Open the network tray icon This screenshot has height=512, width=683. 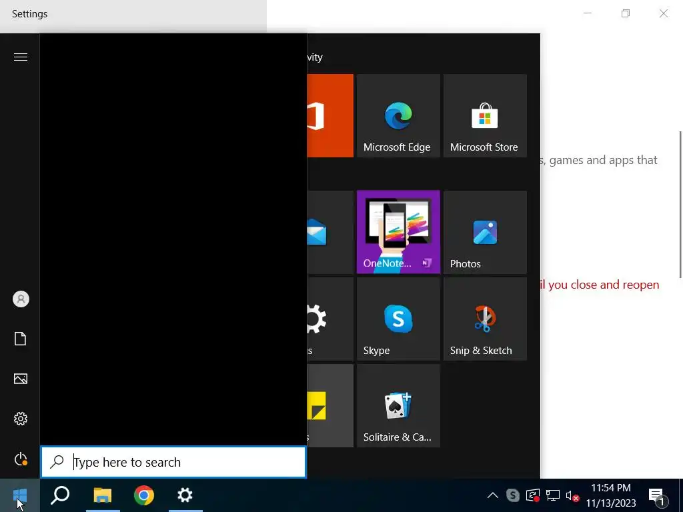[553, 495]
